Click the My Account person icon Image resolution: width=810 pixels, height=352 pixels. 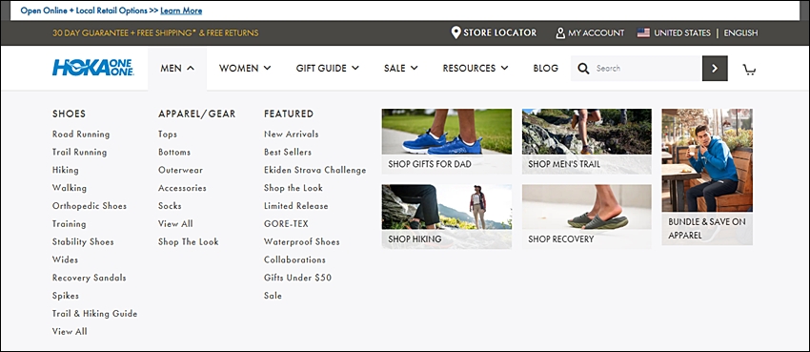click(560, 33)
